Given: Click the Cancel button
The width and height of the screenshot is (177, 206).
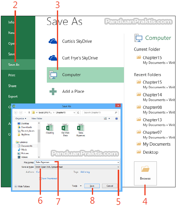Looking at the screenshot, I should (x=110, y=186).
